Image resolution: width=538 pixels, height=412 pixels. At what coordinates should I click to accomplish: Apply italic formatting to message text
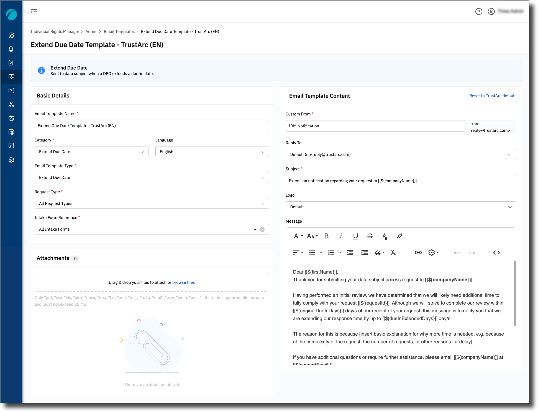(341, 236)
